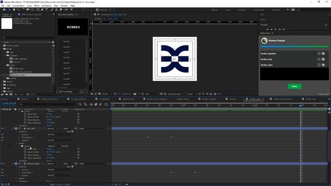This screenshot has width=331, height=186.
Task: Toggle stopwatch for lower Mask Path
Action: tap(25, 149)
